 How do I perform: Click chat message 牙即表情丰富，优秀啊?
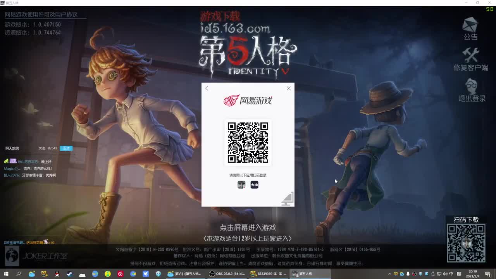coord(40,175)
